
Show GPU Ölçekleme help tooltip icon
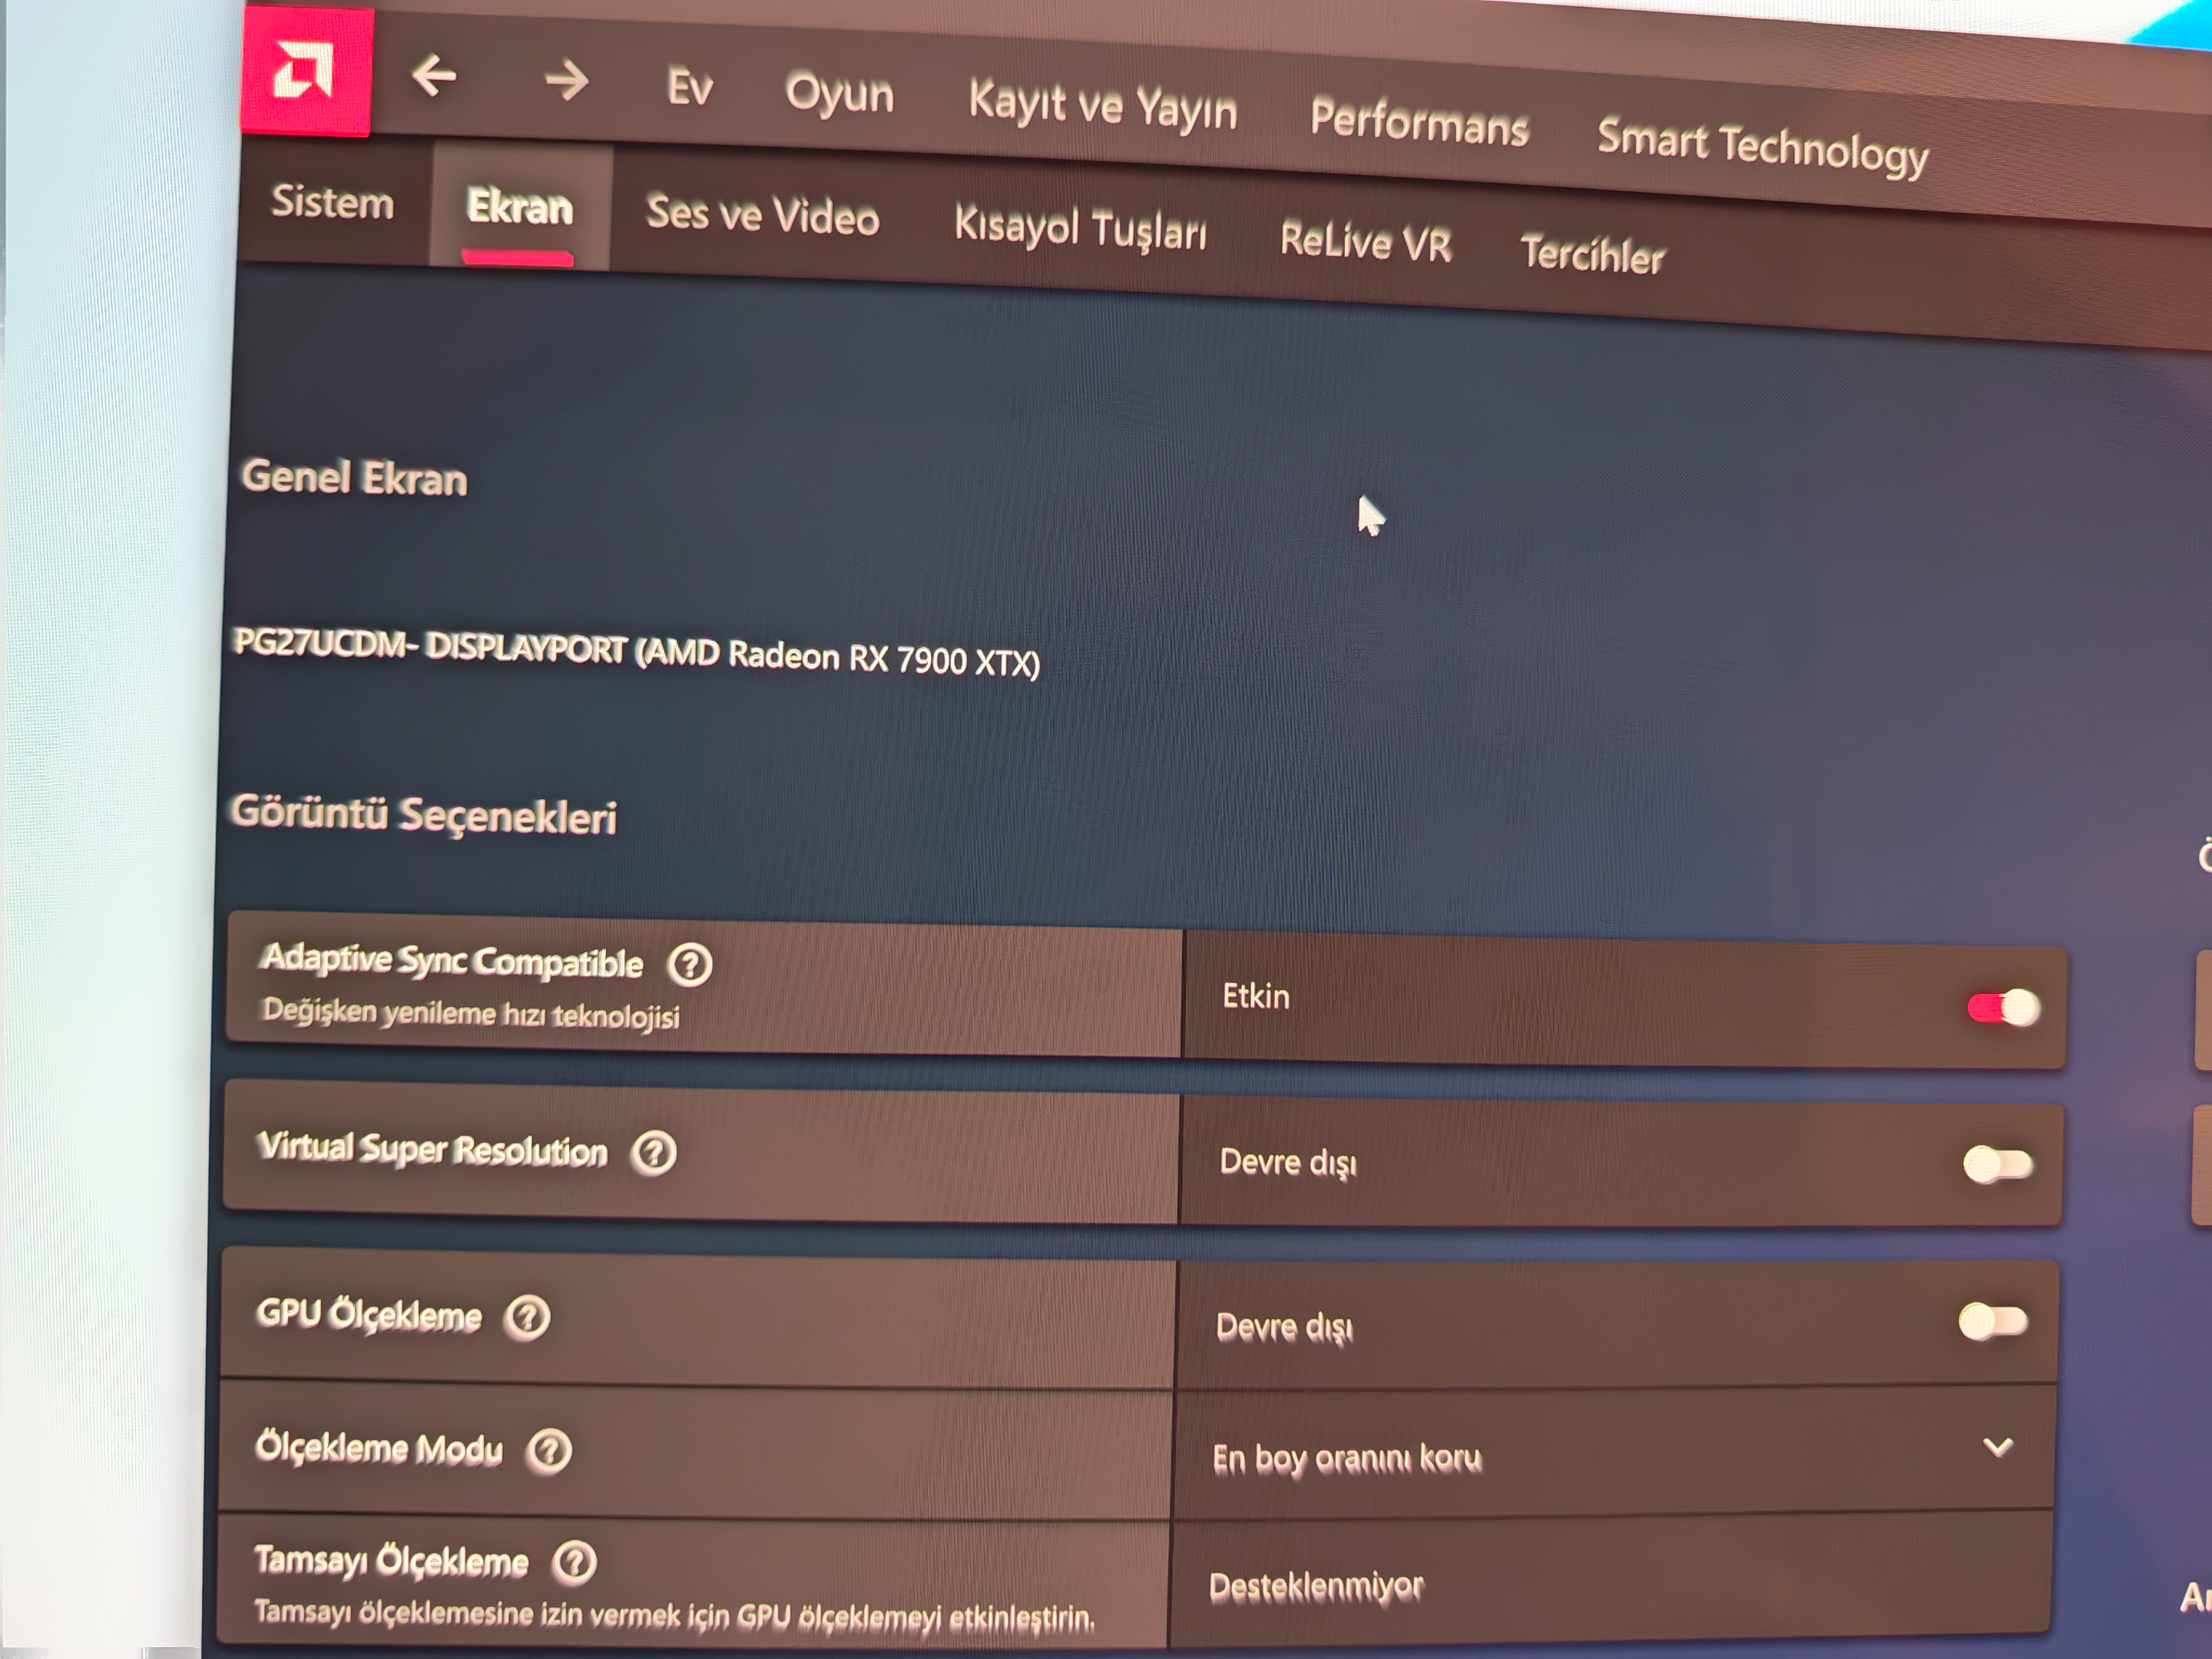[x=527, y=1317]
